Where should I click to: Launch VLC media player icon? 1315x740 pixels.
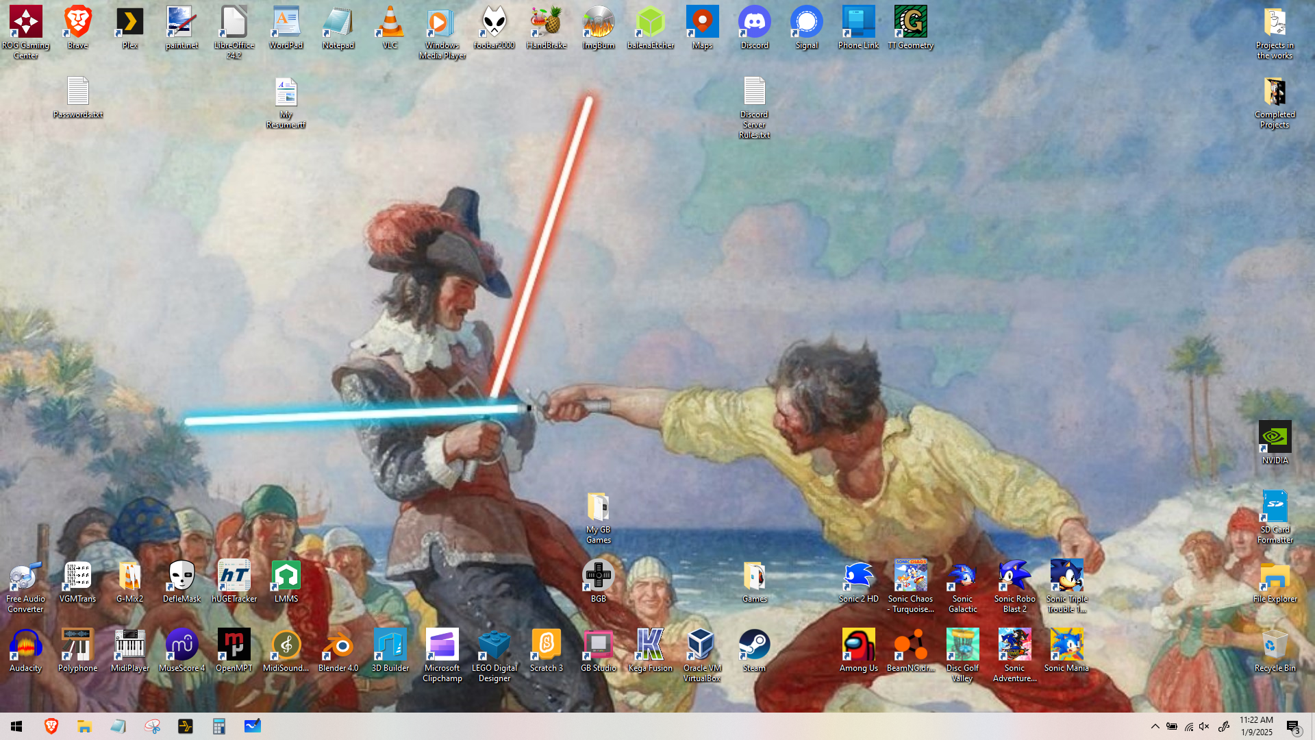tap(390, 27)
